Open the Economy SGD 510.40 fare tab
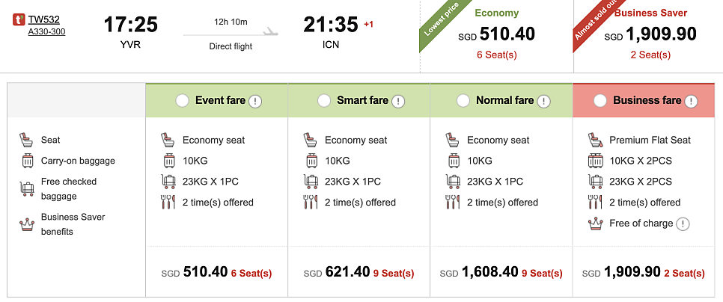The height and width of the screenshot is (302, 723). [497, 35]
